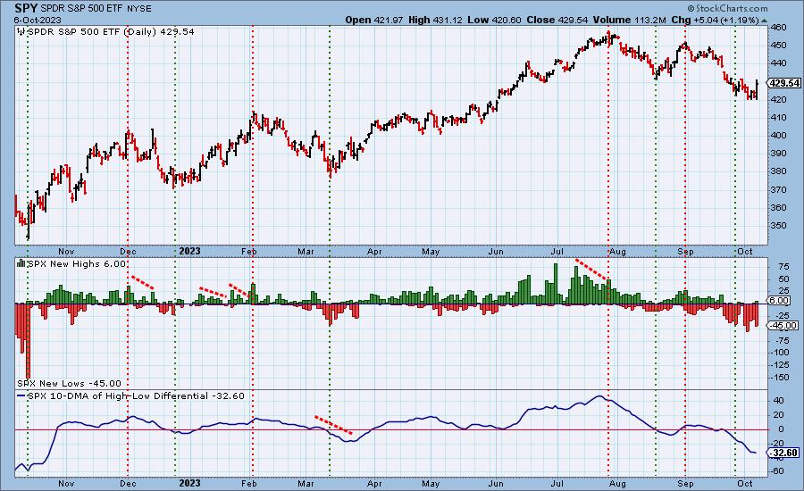Click the bold 2023 label under price panel
This screenshot has width=804, height=491.
pyautogui.click(x=189, y=251)
